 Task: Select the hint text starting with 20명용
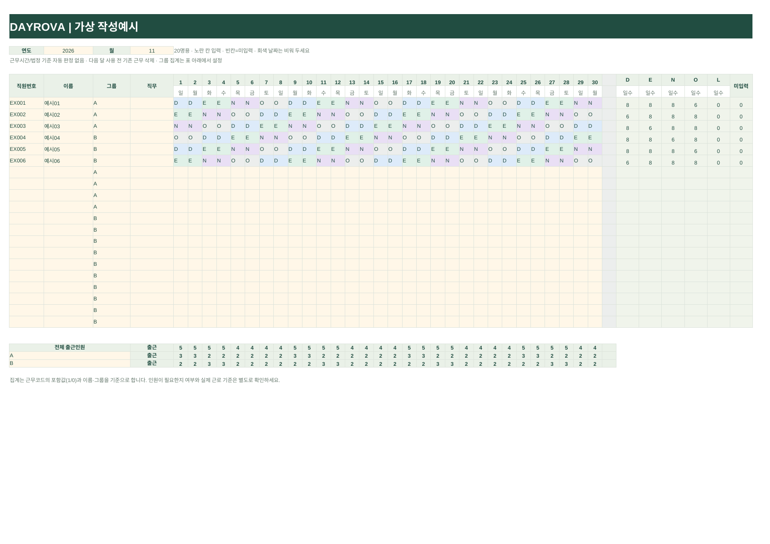[x=242, y=50]
